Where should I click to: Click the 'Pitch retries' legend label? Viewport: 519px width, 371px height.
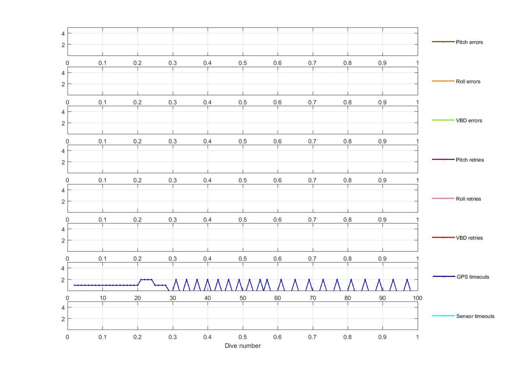pyautogui.click(x=470, y=160)
